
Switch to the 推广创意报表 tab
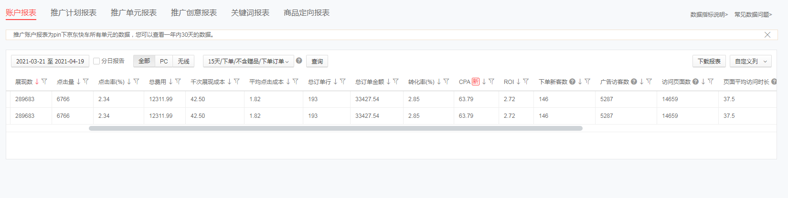click(x=194, y=13)
